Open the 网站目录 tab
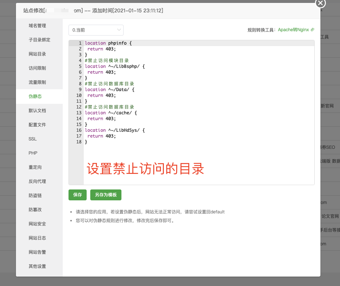 37,54
